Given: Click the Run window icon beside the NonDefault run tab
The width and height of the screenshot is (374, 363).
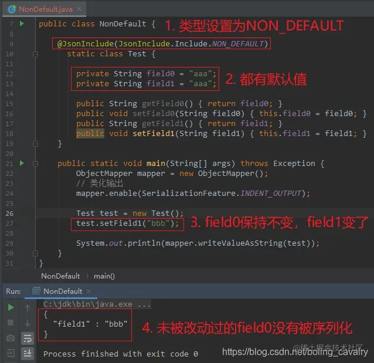Looking at the screenshot, I should tap(36, 291).
